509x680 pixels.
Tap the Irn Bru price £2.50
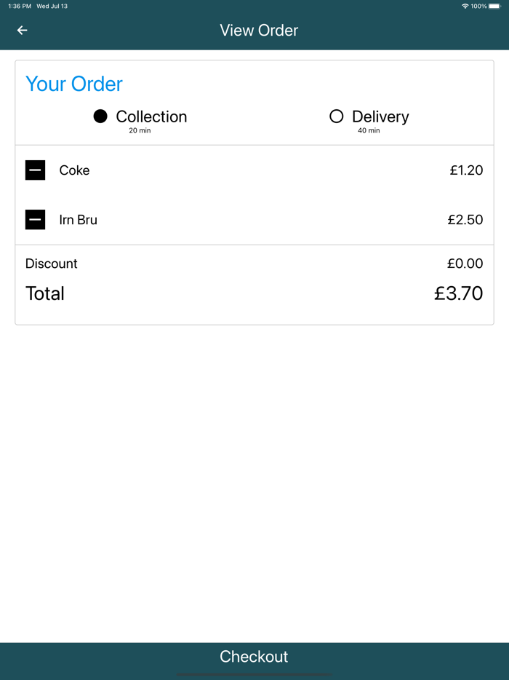[x=465, y=219]
